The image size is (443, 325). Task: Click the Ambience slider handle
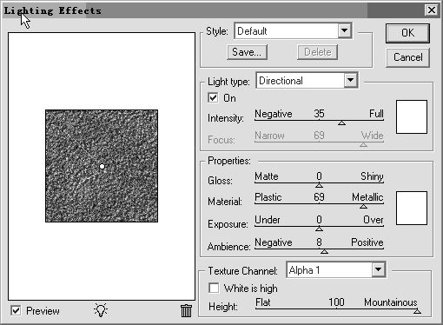(324, 251)
